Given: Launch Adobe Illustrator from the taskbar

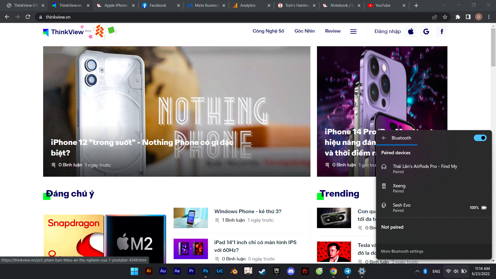Looking at the screenshot, I should click(149, 271).
